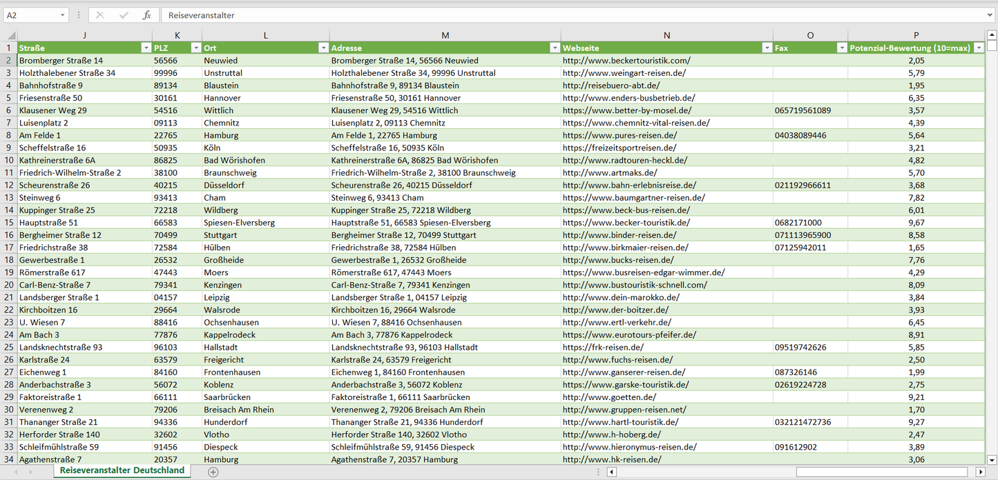
Task: Click the Insert Function fx icon
Action: 146,15
